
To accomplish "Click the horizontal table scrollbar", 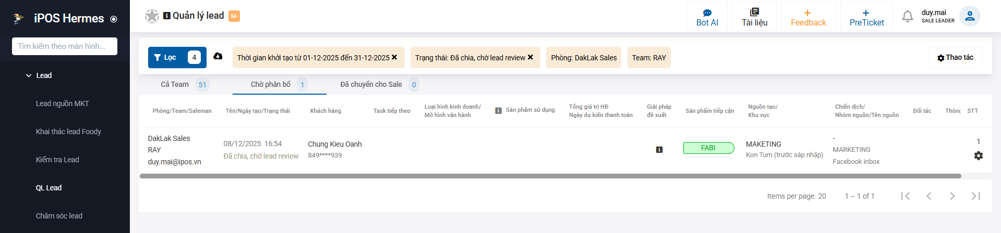I will 550,176.
